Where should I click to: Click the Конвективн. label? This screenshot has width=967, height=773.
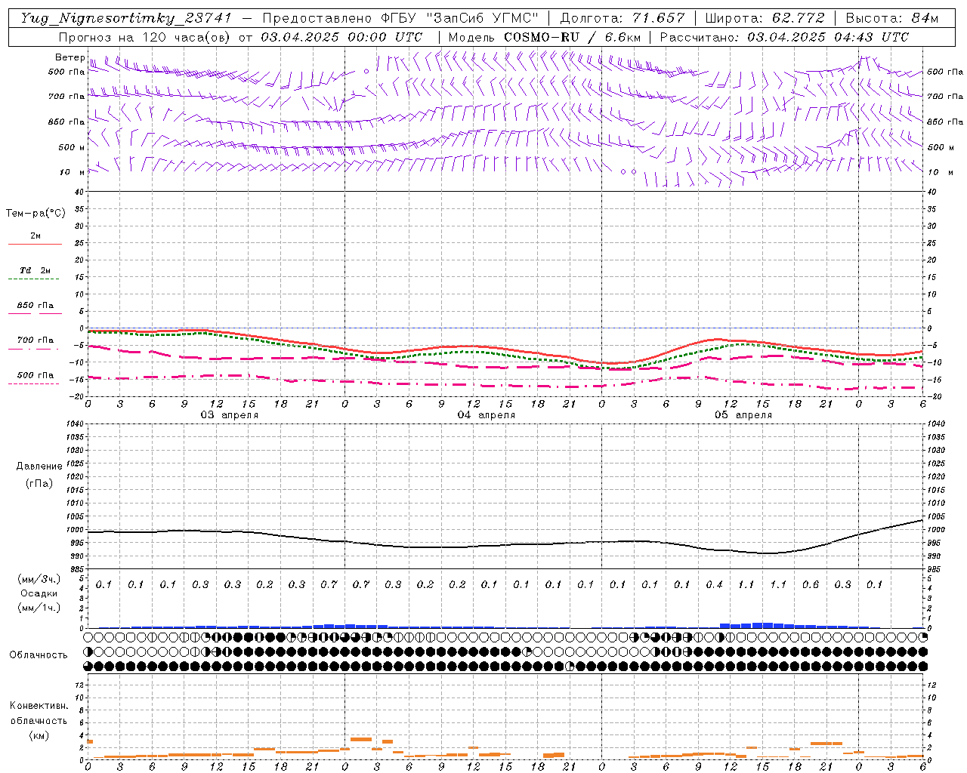pyautogui.click(x=39, y=706)
